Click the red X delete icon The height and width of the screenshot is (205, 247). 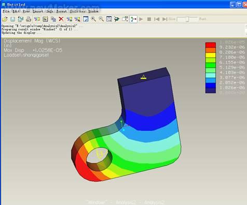point(61,19)
